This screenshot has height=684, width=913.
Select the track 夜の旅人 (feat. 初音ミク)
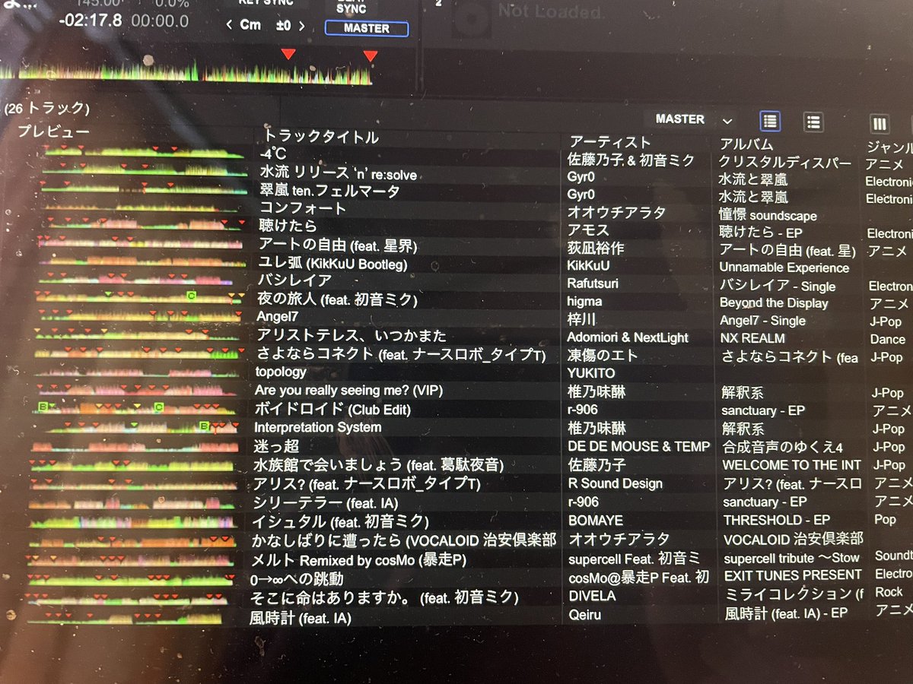[x=338, y=299]
